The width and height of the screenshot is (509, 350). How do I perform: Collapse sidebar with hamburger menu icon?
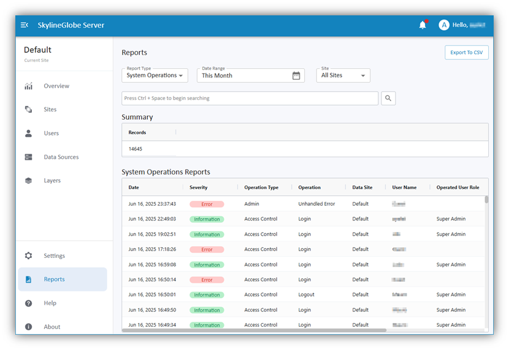click(25, 25)
